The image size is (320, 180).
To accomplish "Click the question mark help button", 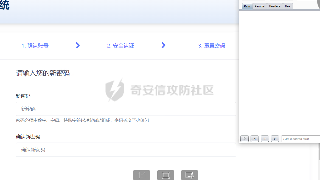I will pos(244,139).
